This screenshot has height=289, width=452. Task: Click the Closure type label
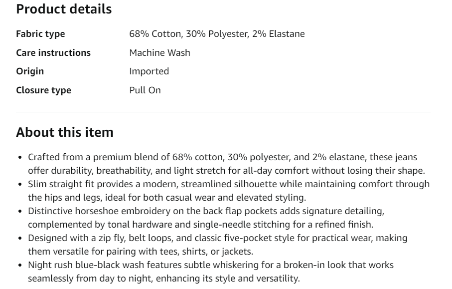43,90
